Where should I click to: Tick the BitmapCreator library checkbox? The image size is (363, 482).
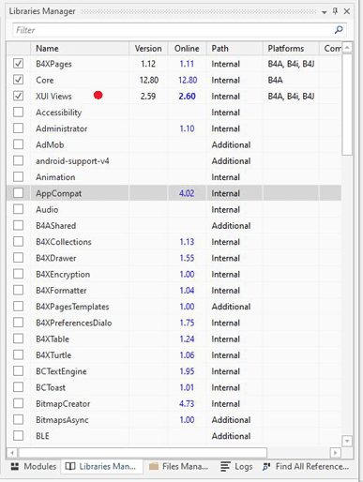(19, 403)
